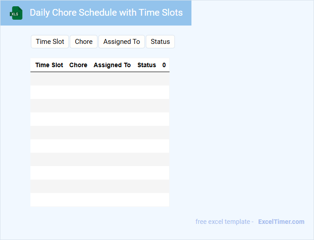Click the second empty row of schedule table
The width and height of the screenshot is (314, 240).
[x=100, y=92]
